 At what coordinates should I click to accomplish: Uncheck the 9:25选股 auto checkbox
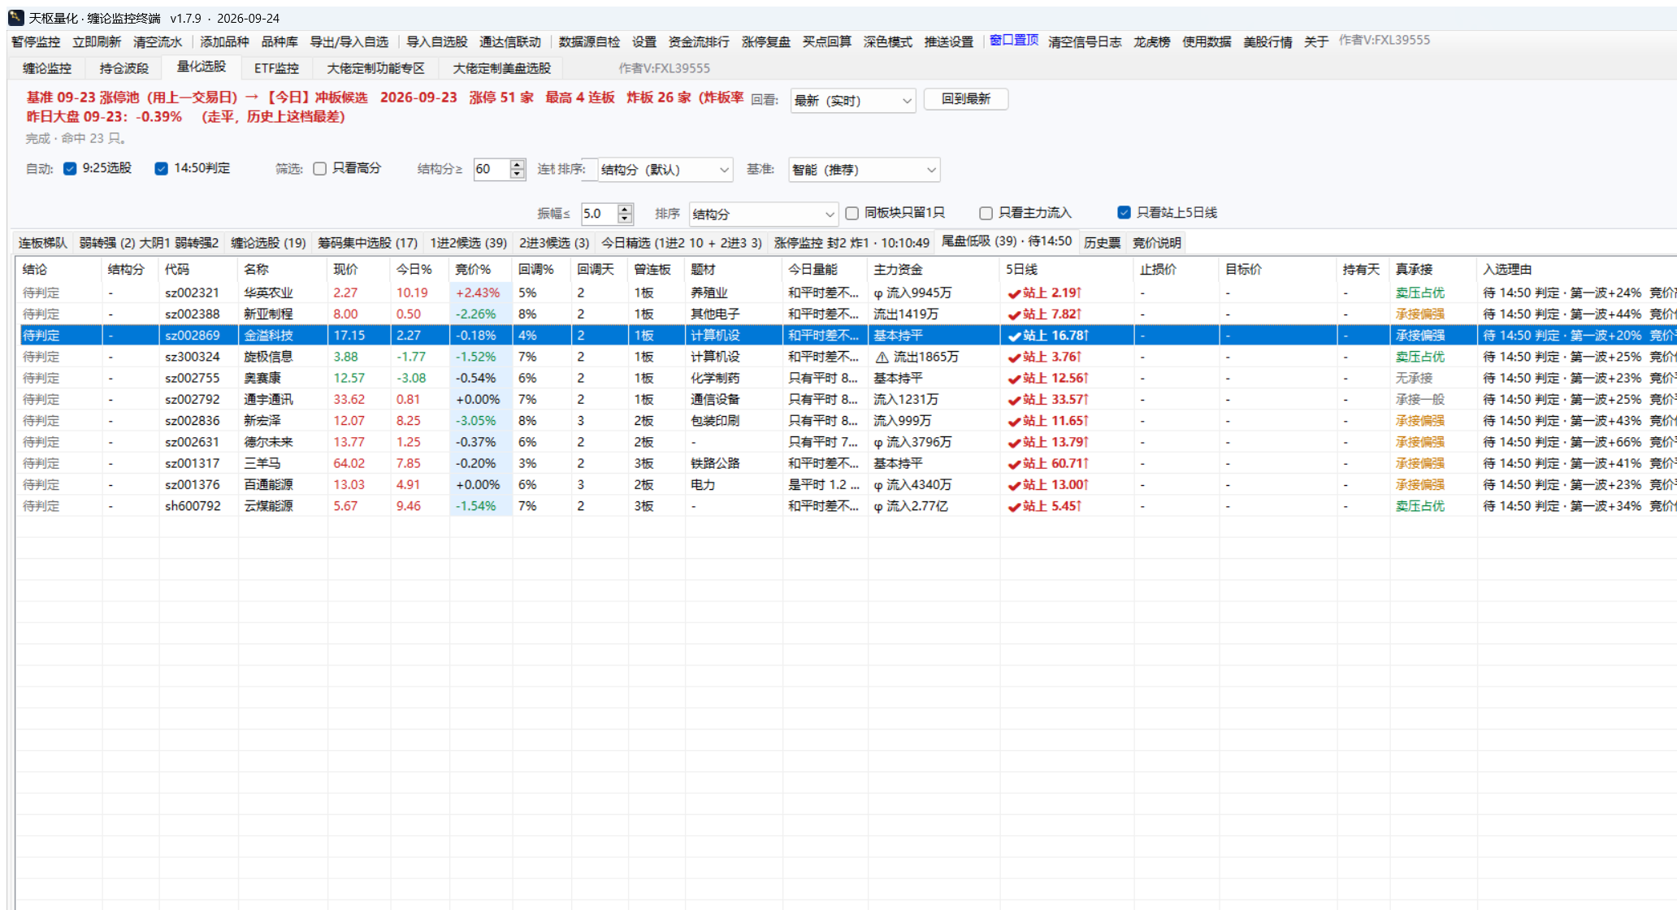point(70,168)
